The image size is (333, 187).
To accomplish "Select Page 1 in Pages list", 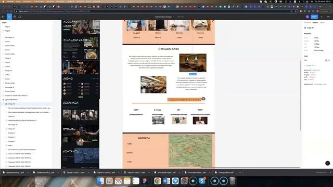I will tap(7, 26).
